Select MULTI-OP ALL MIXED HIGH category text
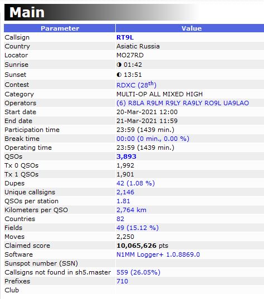This screenshot has width=264, height=299. (159, 94)
